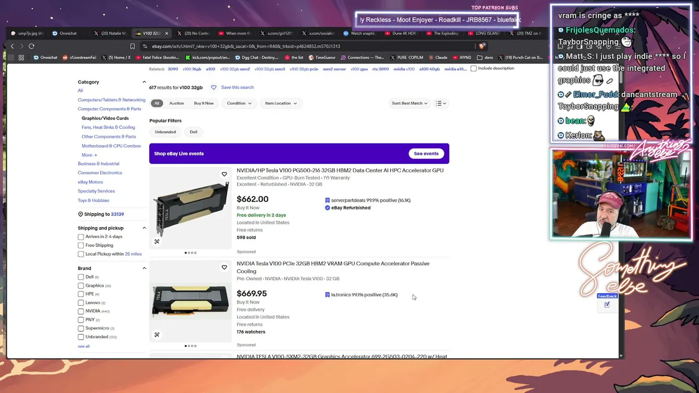Open the Computers/Tablets & Networking category
Image resolution: width=699 pixels, height=393 pixels.
(111, 100)
